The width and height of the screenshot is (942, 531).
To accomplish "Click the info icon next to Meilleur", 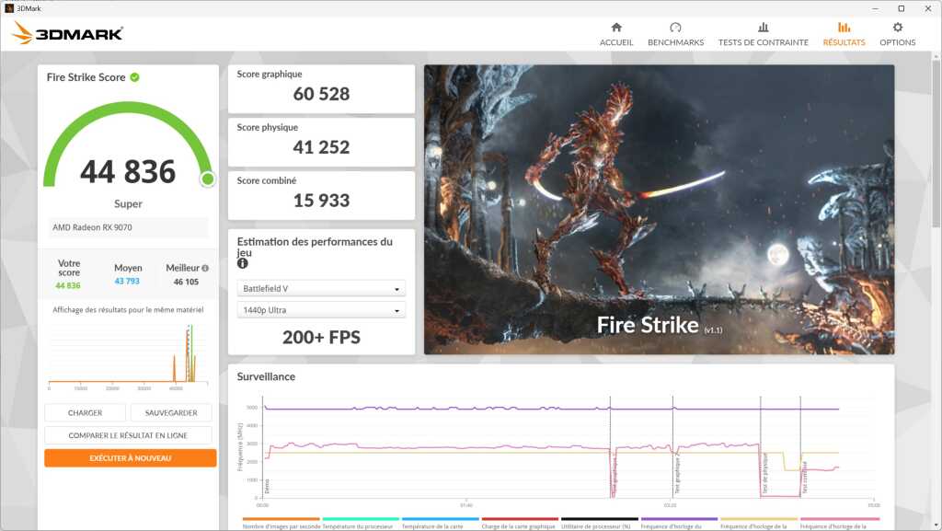I will [204, 268].
